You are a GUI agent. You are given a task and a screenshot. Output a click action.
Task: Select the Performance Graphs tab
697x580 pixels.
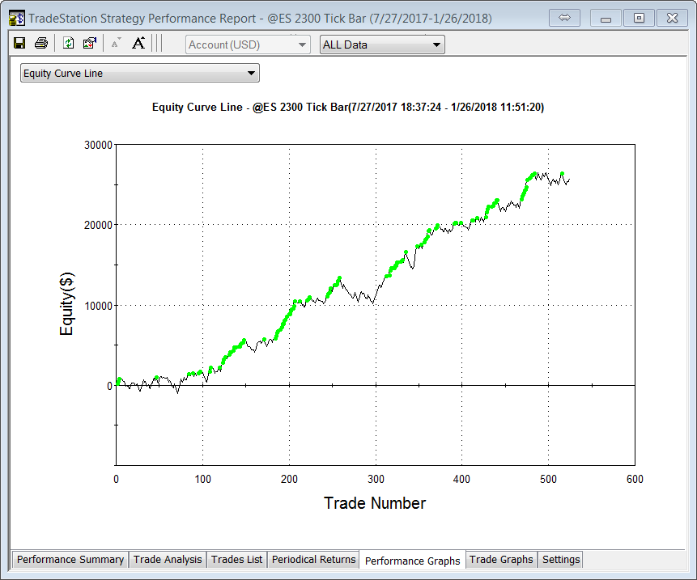(x=412, y=561)
